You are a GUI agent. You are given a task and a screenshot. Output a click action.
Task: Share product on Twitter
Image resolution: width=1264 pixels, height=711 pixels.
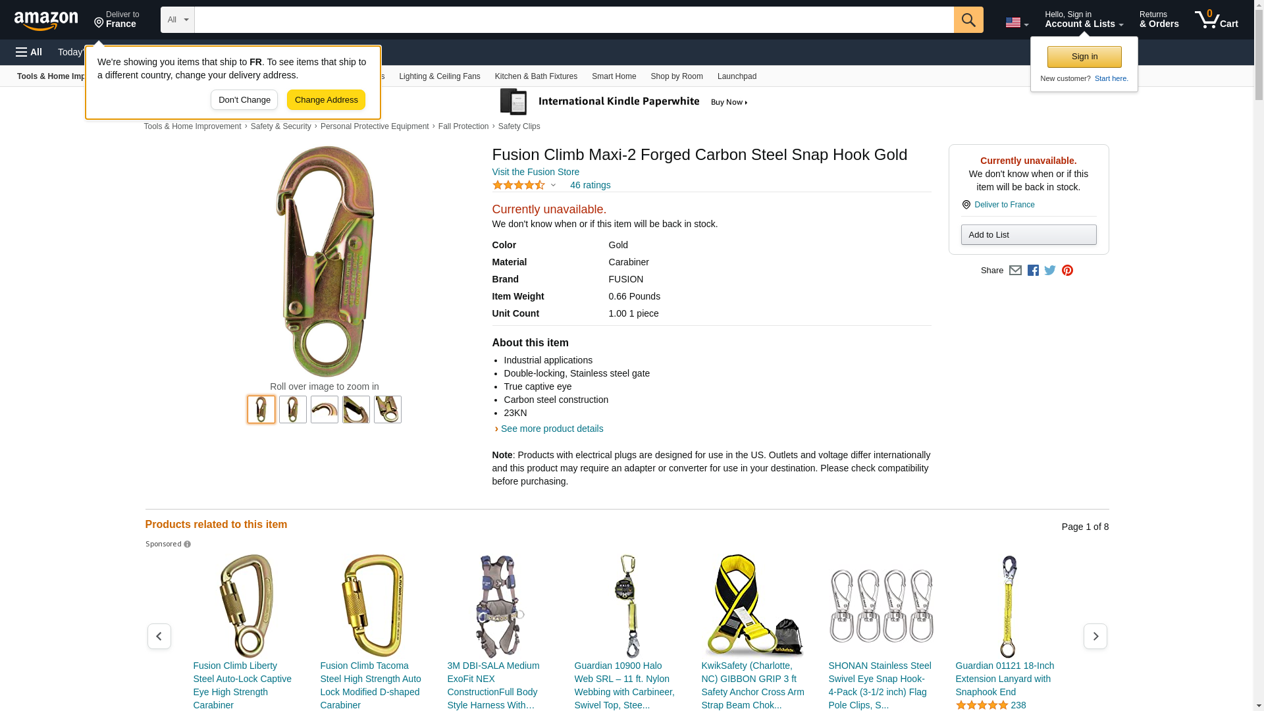(x=1050, y=271)
